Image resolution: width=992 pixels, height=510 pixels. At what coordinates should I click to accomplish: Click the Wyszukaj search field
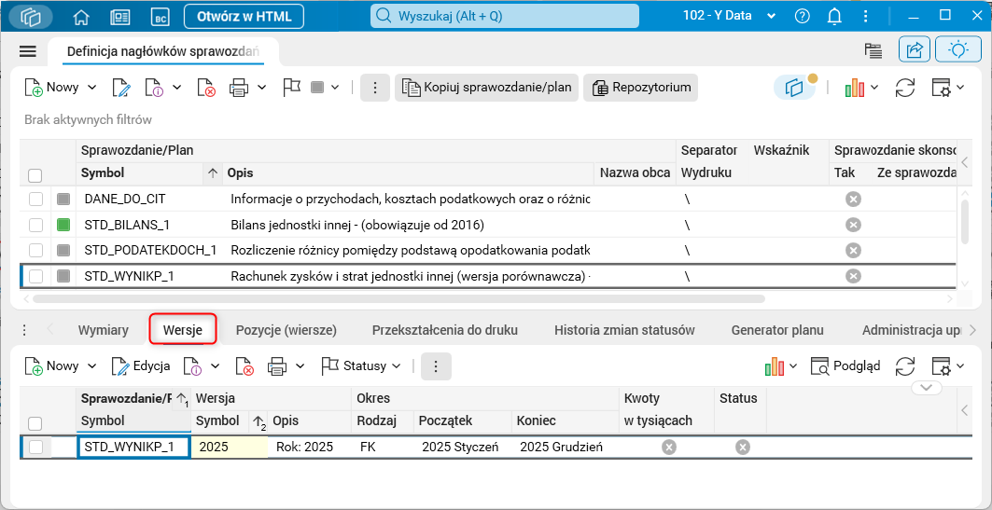click(x=505, y=17)
